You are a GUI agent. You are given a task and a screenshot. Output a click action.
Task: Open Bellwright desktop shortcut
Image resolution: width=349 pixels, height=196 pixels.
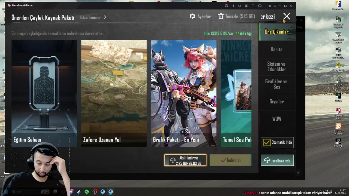tap(338, 143)
